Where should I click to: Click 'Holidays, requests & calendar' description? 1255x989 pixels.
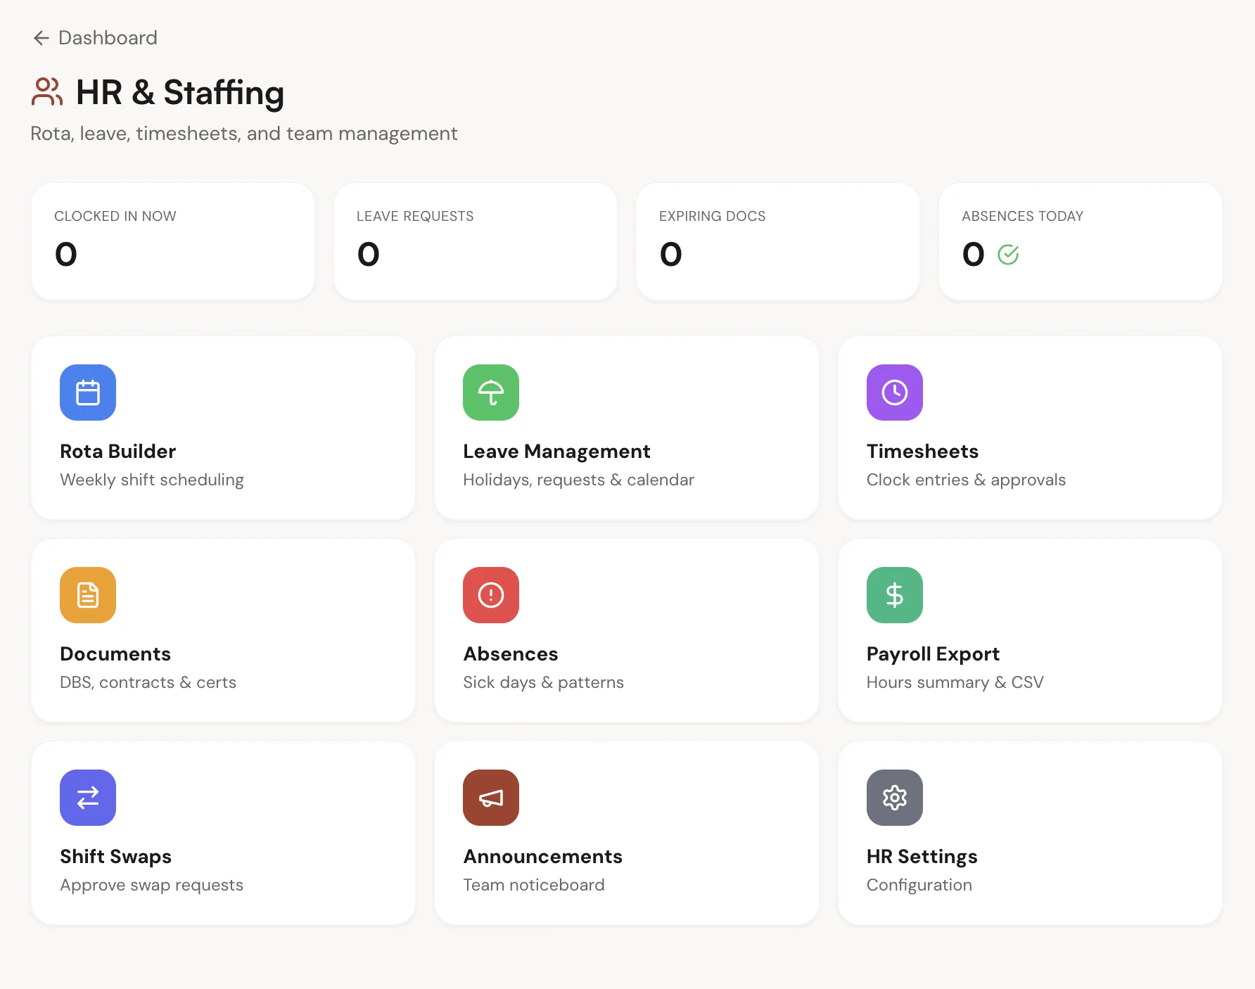pyautogui.click(x=578, y=480)
